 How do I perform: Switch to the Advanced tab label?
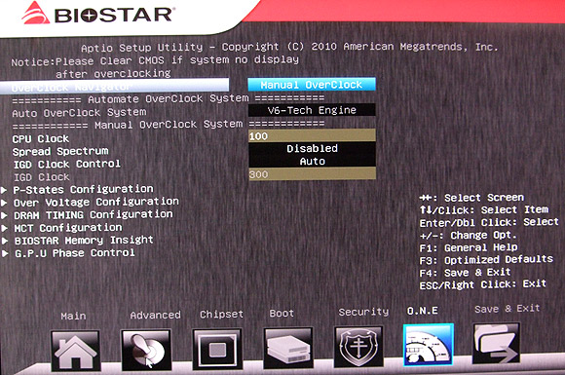[x=155, y=315]
